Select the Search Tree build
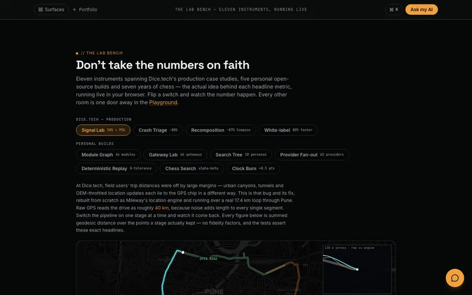The width and height of the screenshot is (472, 295). click(x=241, y=155)
